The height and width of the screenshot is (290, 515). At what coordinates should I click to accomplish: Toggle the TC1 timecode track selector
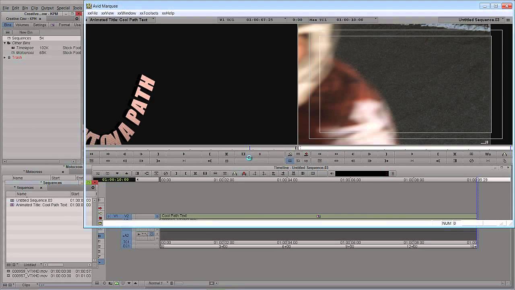click(x=126, y=242)
